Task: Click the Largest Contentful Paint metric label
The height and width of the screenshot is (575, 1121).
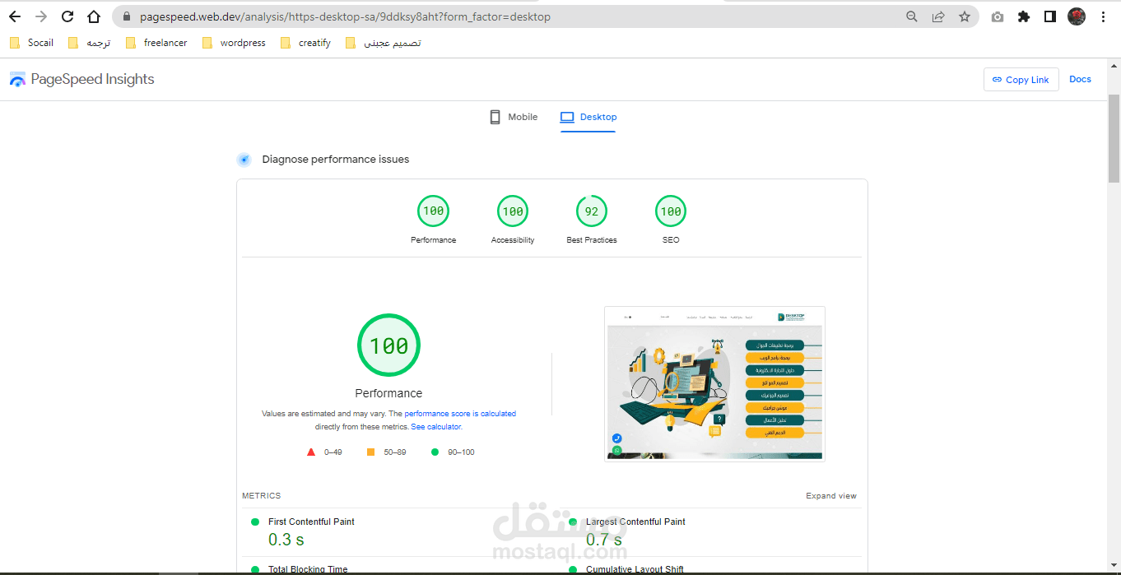Action: point(635,522)
